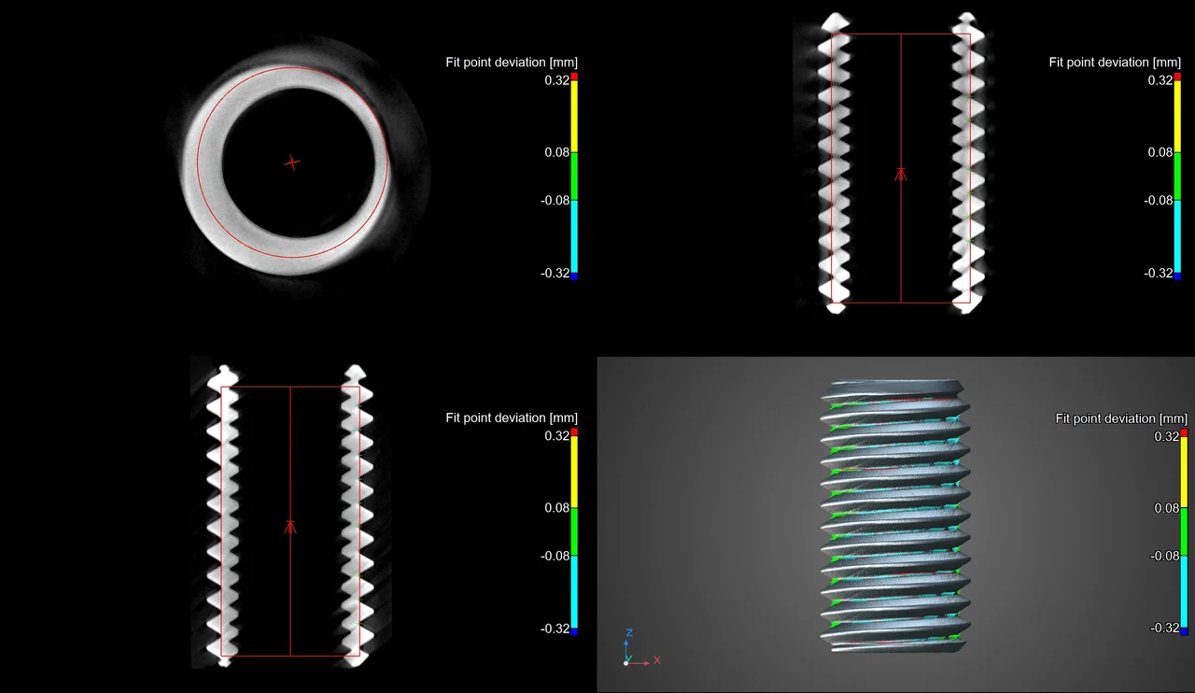The height and width of the screenshot is (693, 1195).
Task: Click the -0.08 value in top-left legend
Action: click(x=556, y=201)
